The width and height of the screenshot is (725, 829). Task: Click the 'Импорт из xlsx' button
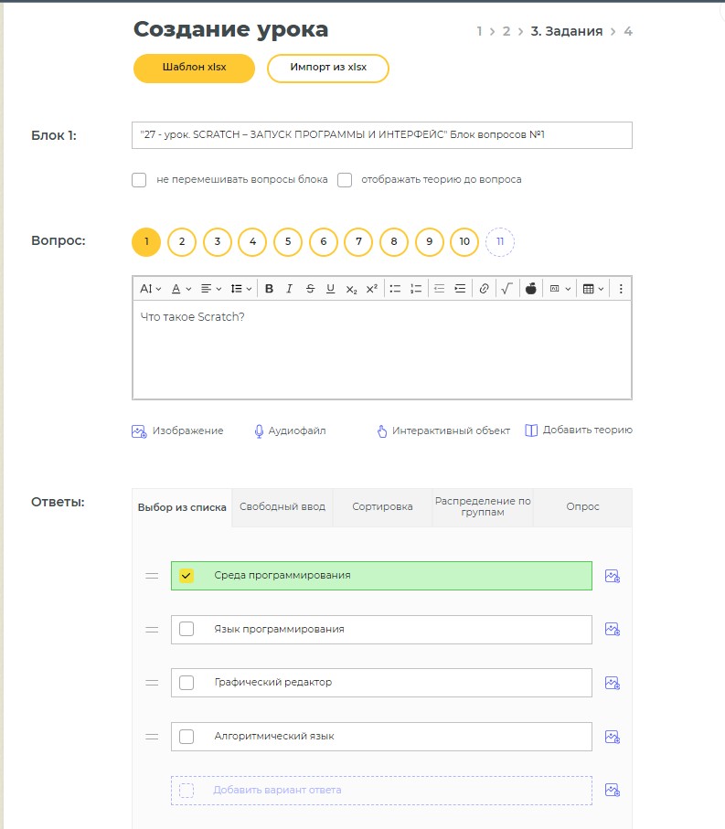coord(327,69)
